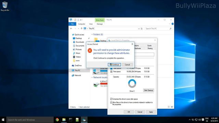
Task: Toggle Compress this drive to save disk space
Action: click(x=111, y=99)
